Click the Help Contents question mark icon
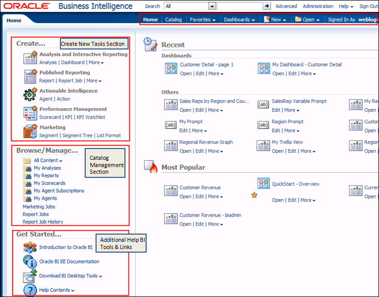The height and width of the screenshot is (297, 379). [30, 290]
